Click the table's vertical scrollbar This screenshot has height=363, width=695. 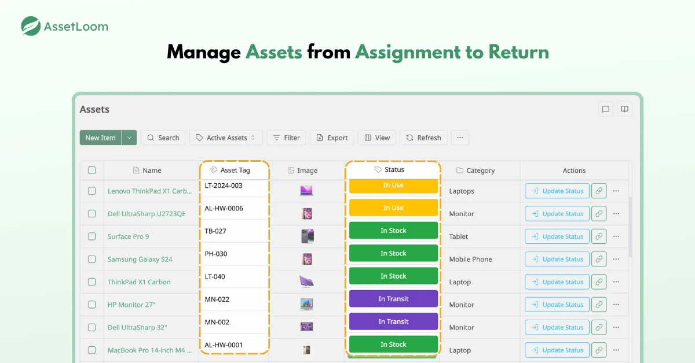(x=630, y=227)
